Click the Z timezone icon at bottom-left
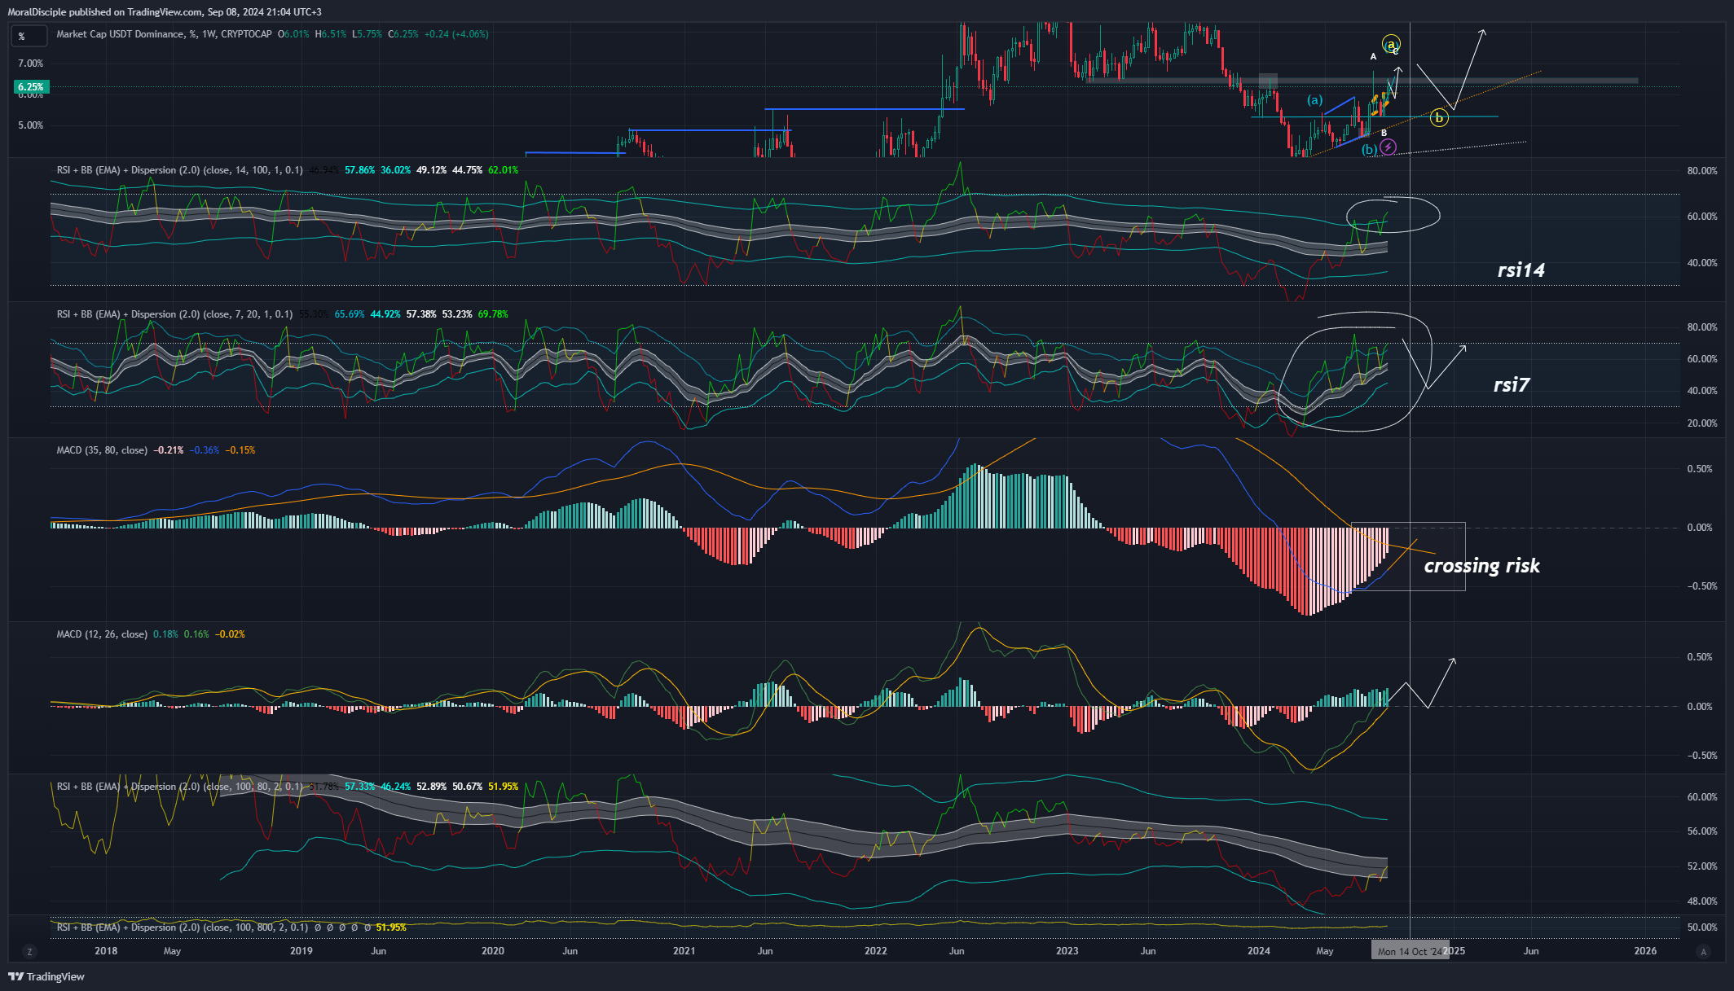This screenshot has width=1734, height=991. point(30,951)
